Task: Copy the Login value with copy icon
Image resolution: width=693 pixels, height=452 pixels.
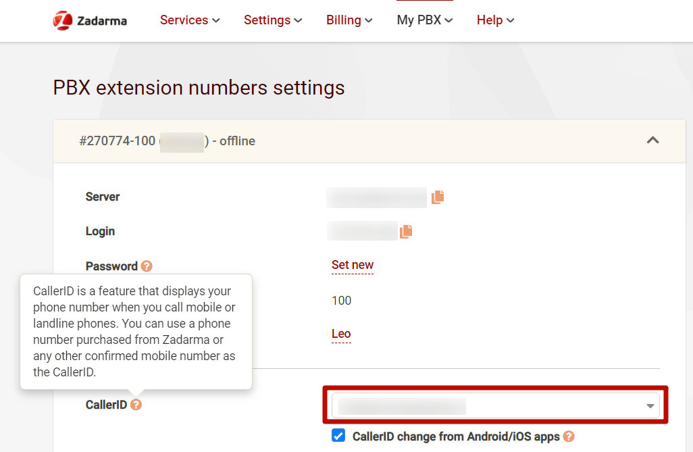Action: click(405, 231)
